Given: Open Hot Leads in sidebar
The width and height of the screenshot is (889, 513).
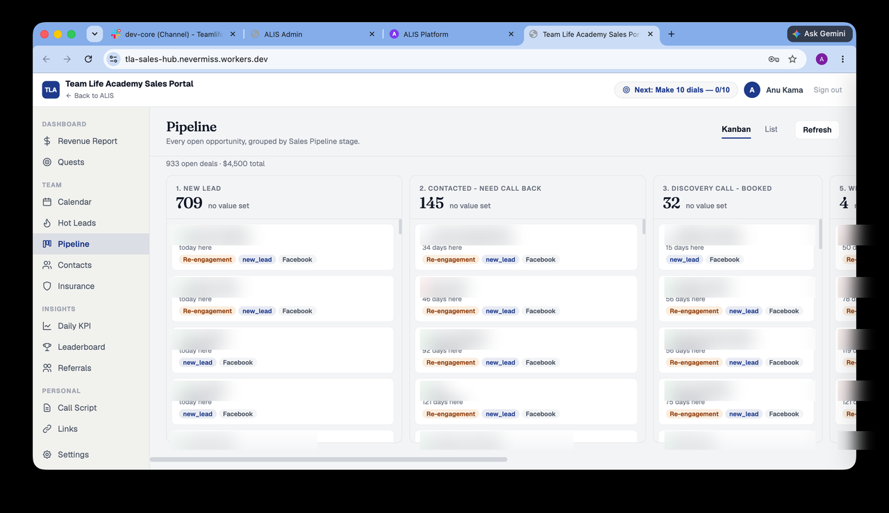Looking at the screenshot, I should click(91, 223).
